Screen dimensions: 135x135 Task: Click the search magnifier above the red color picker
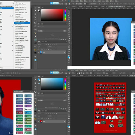tap(60, 4)
